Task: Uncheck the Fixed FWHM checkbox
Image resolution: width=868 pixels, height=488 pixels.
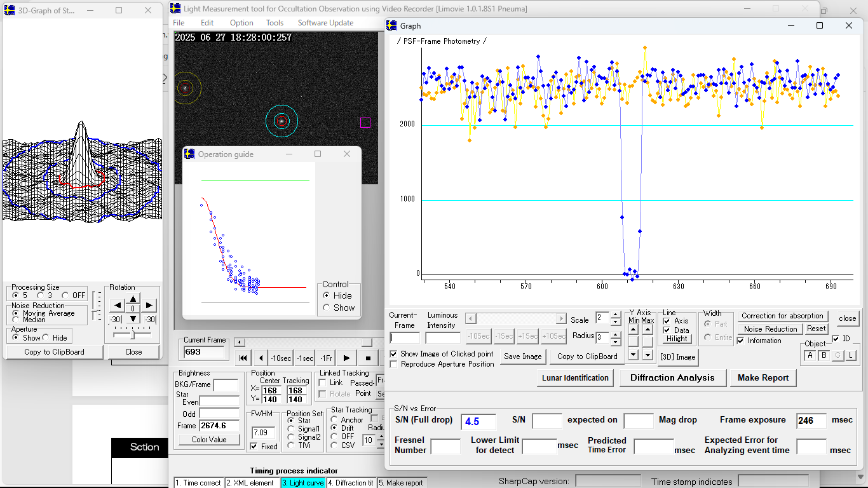Action: point(254,446)
